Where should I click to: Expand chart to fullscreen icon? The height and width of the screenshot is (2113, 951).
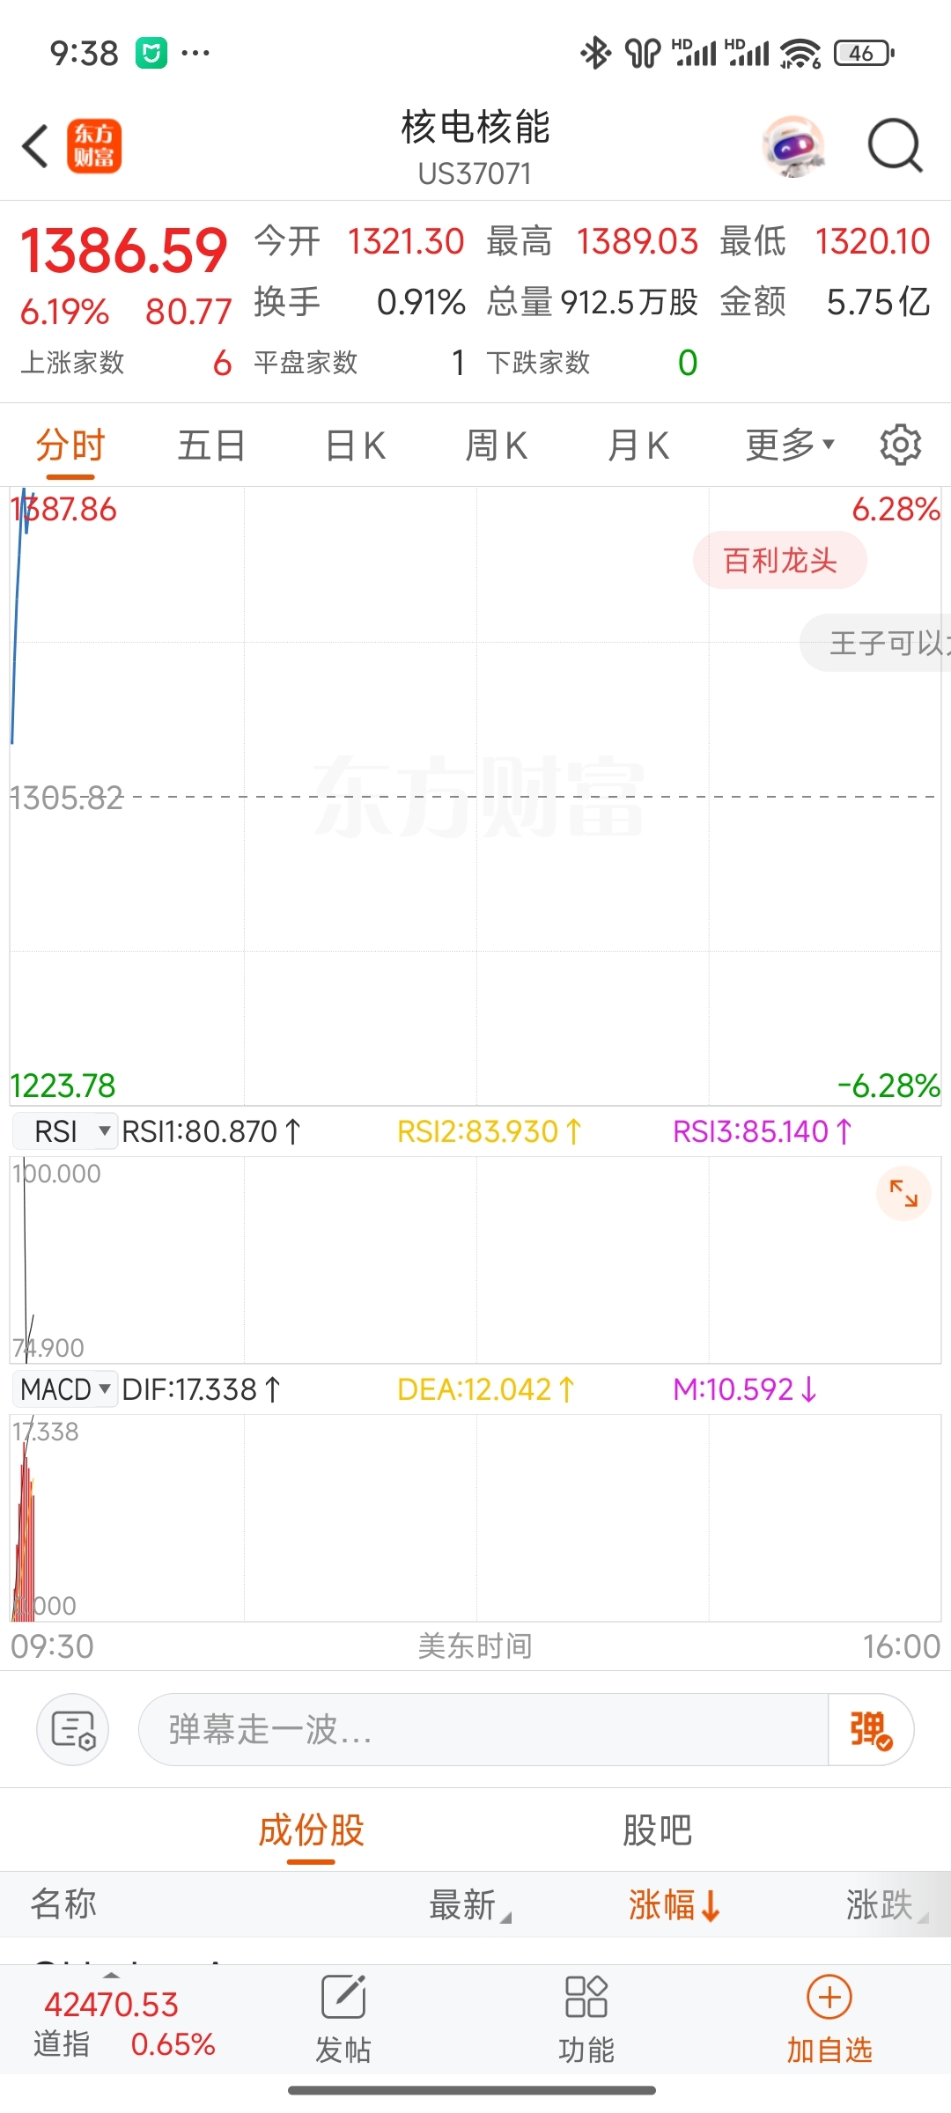click(903, 1193)
